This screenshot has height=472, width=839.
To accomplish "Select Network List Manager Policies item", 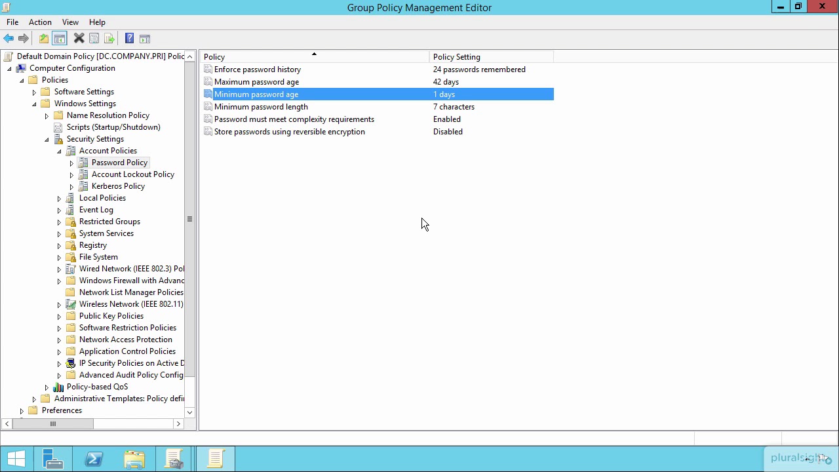I will click(131, 292).
